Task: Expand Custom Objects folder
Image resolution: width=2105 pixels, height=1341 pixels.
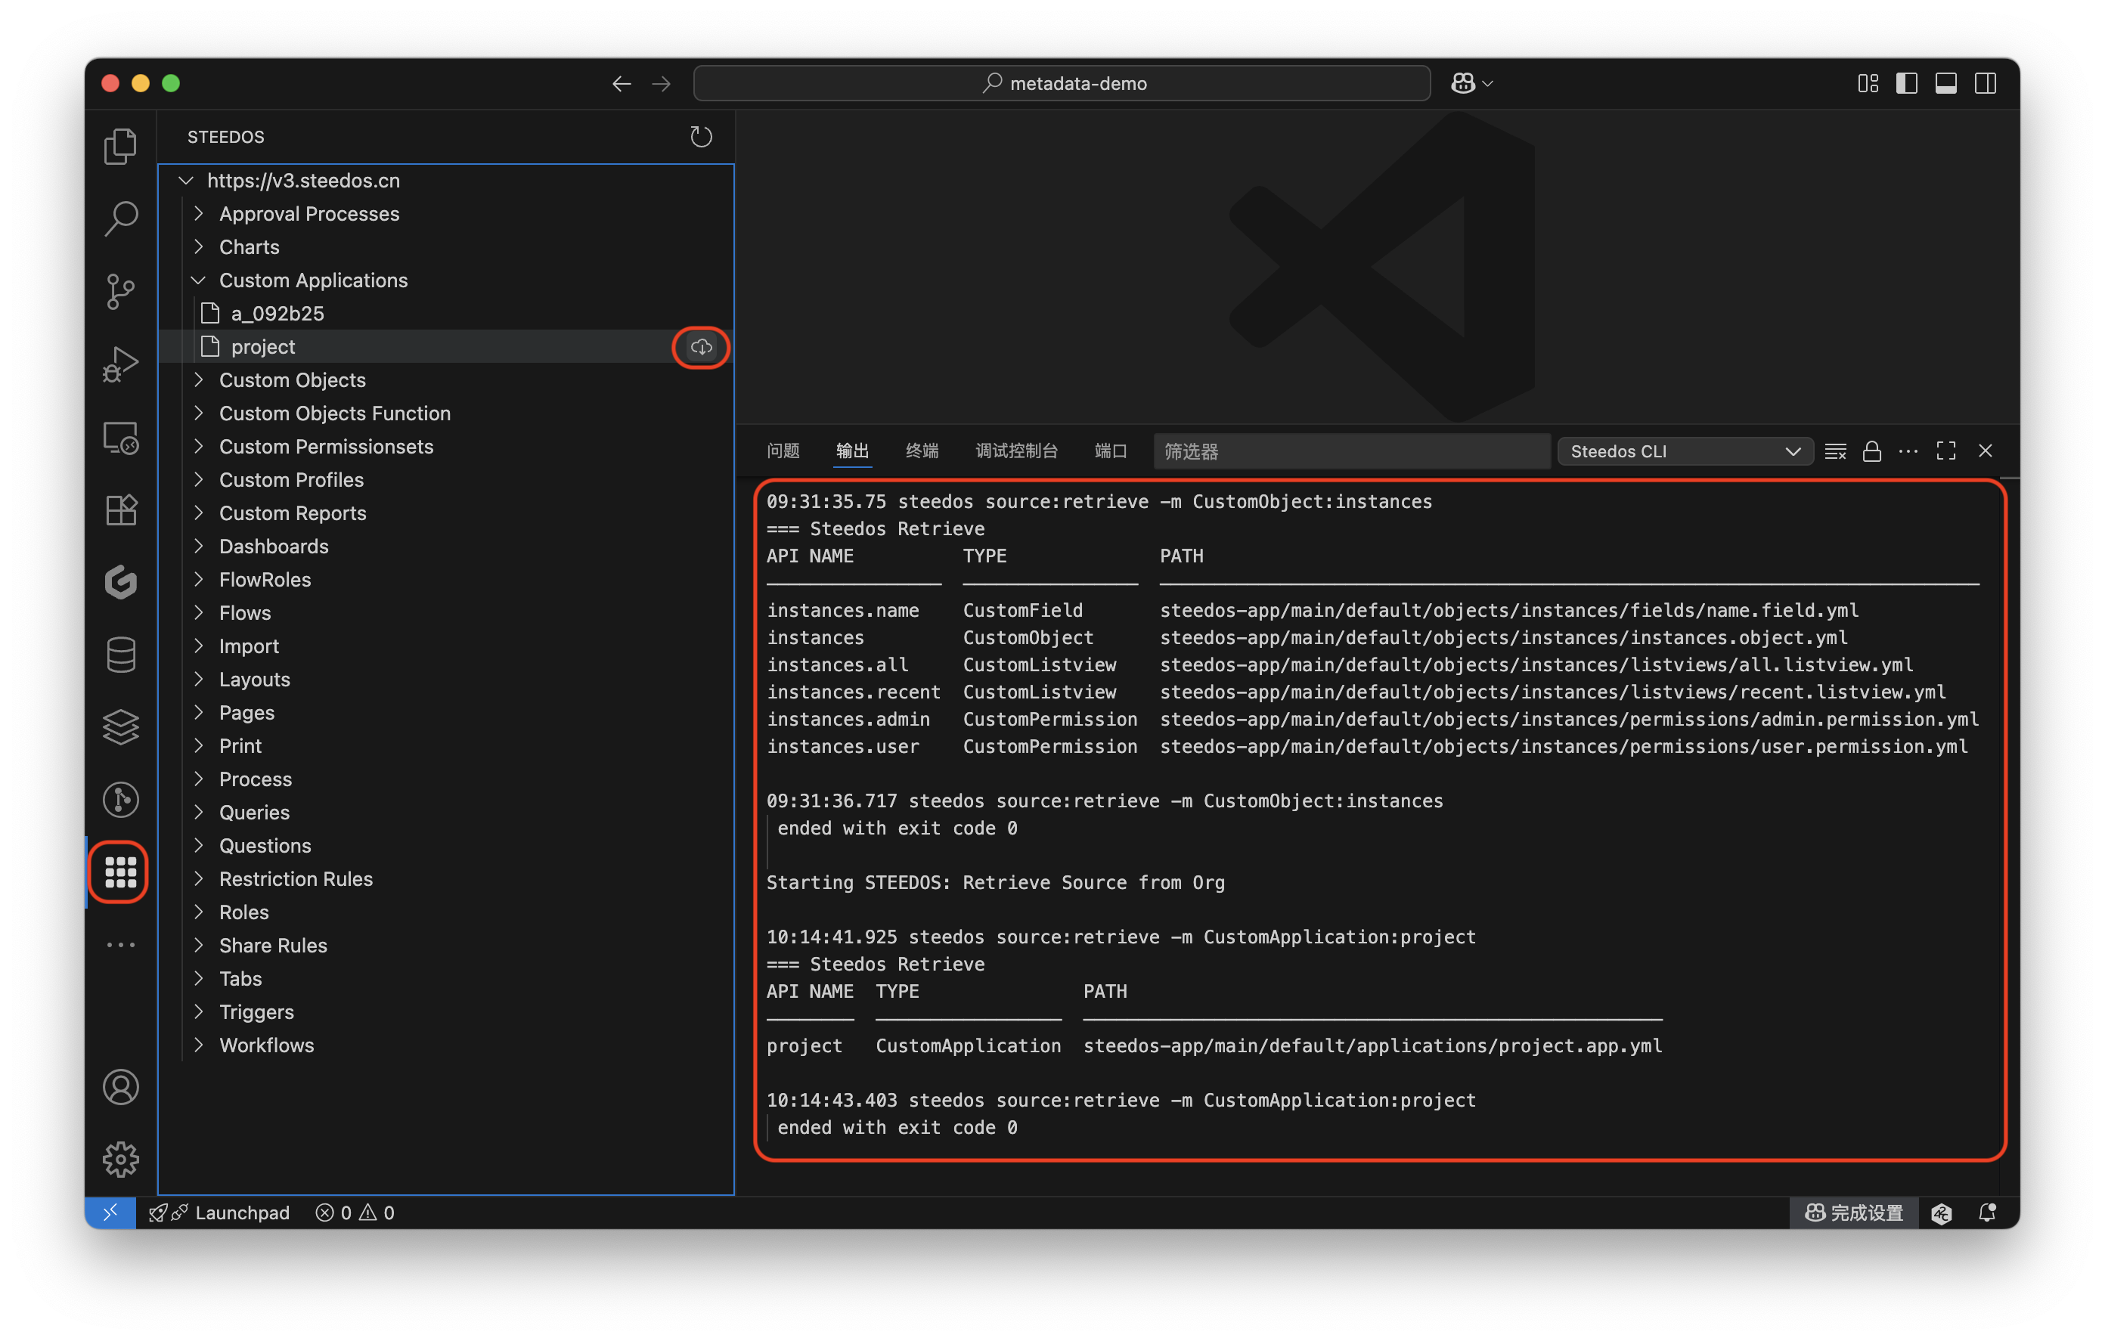Action: tap(198, 379)
